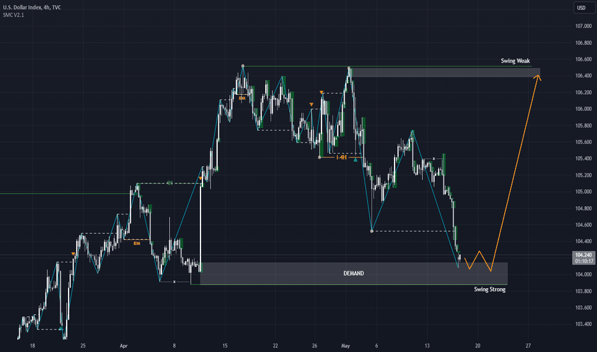Click the 103.600 price axis label
597x352 pixels.
click(584, 307)
